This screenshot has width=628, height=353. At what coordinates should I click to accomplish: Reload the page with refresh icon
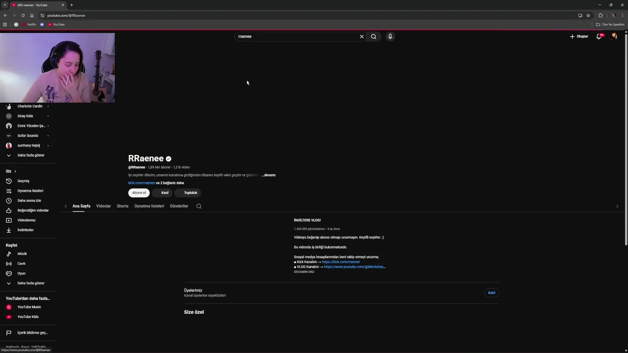pos(23,15)
